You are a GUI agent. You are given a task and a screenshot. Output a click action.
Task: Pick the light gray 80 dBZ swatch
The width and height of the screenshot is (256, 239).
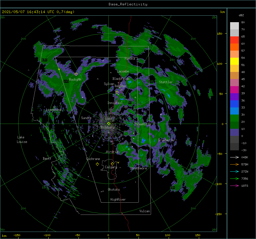tap(234, 26)
